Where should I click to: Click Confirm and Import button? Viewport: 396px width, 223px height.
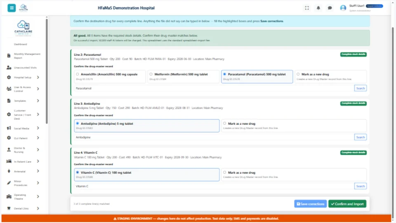347,204
